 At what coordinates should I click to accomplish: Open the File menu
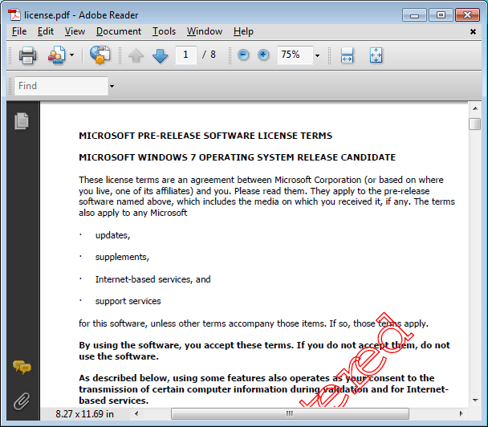point(19,31)
